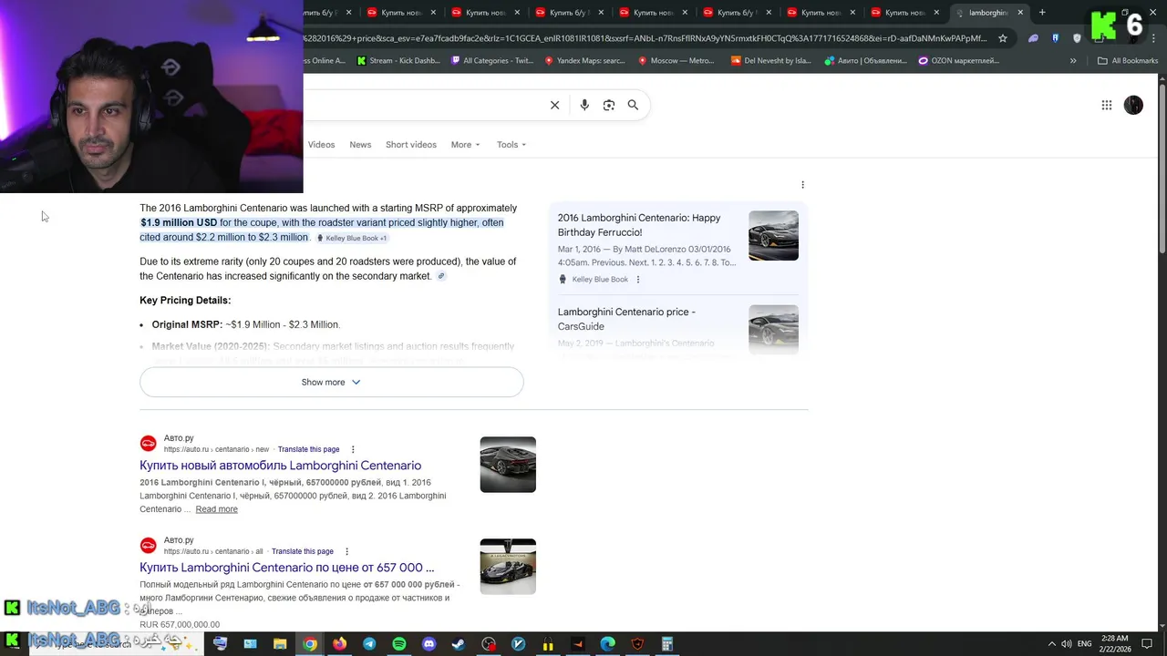Open search by image (Lens)
Screen dimensions: 1167x656
point(609,105)
